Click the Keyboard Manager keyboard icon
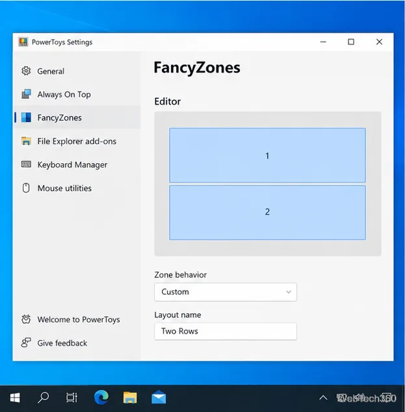 tap(26, 164)
